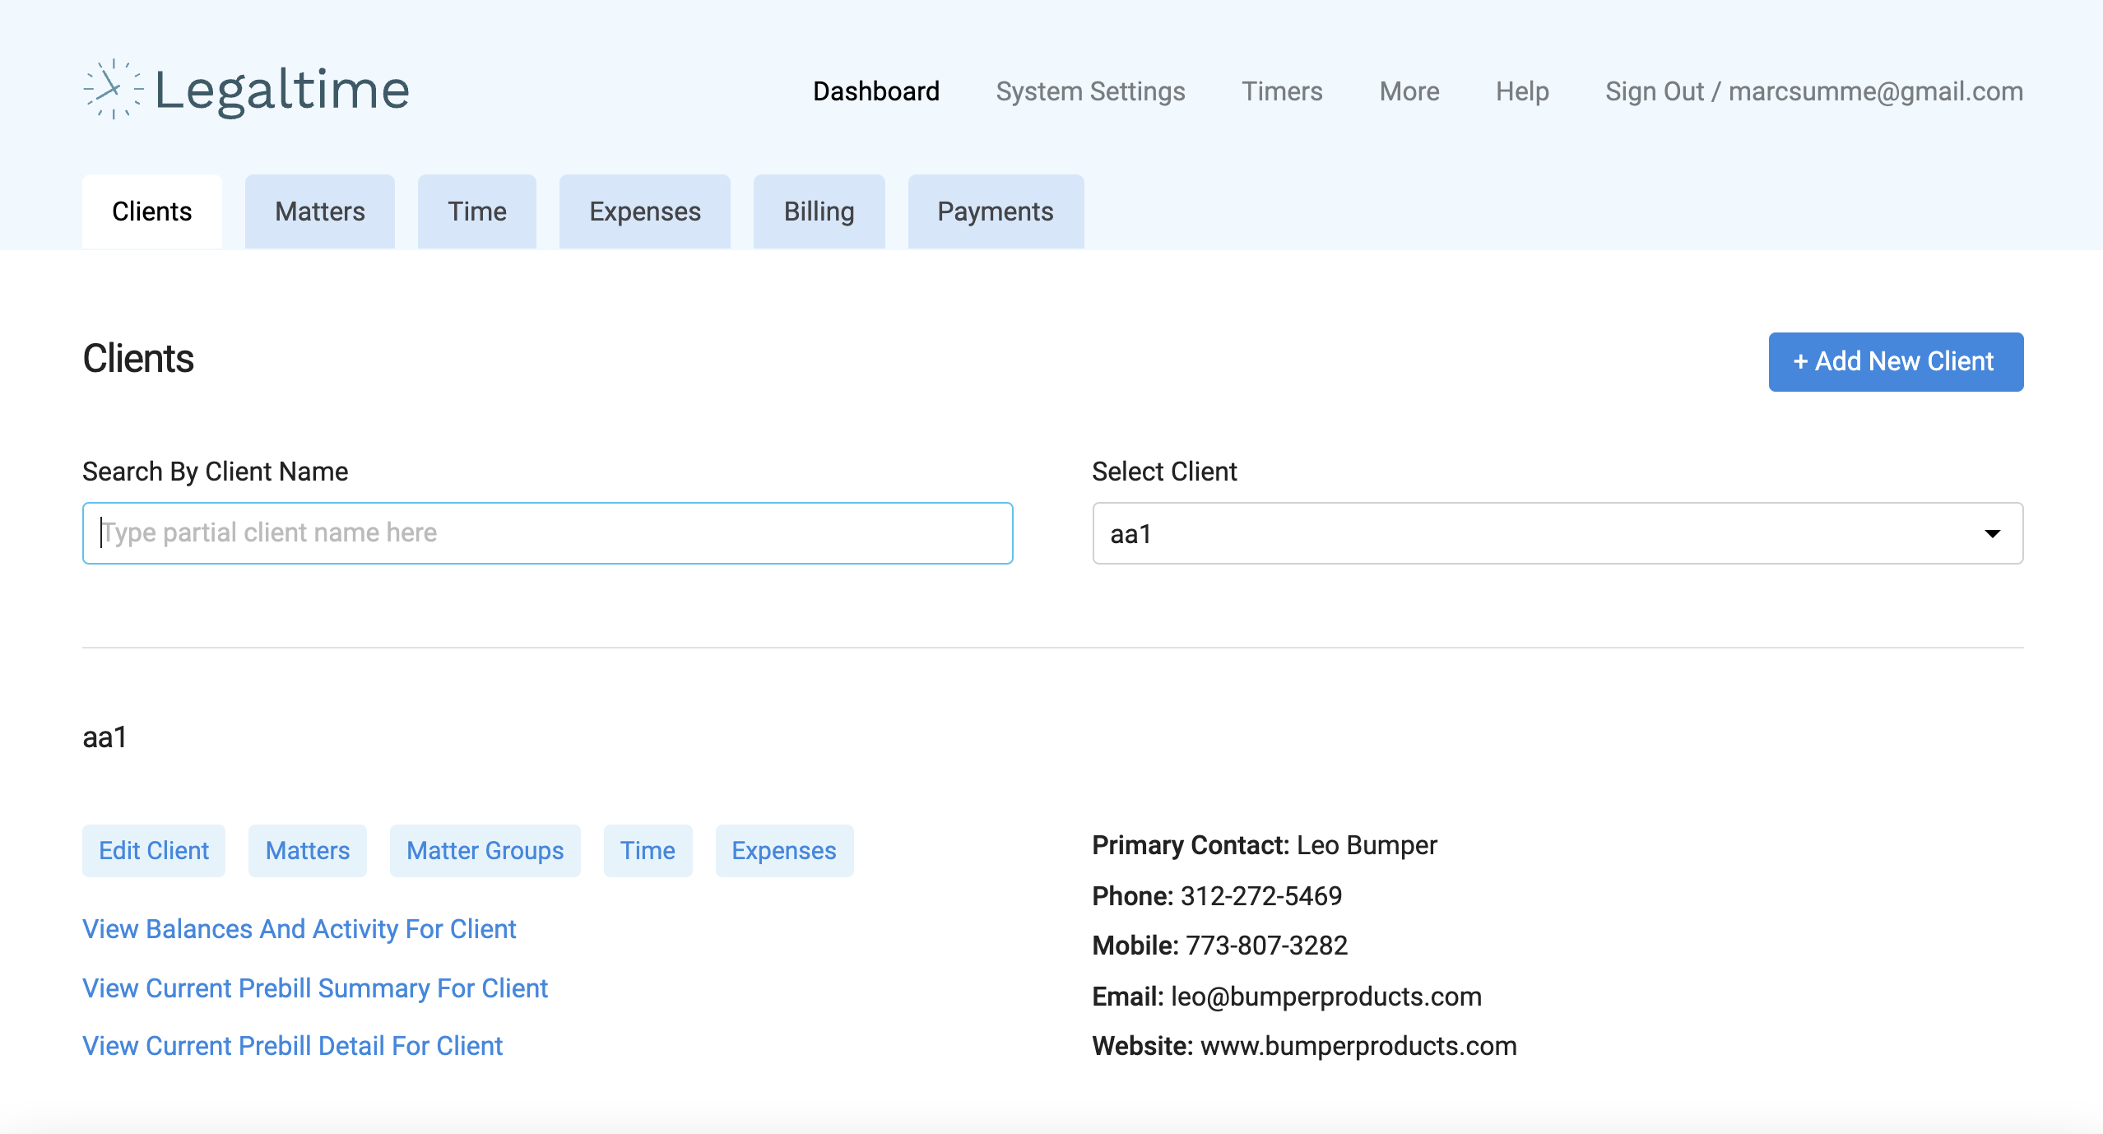Open the Expenses tab
This screenshot has width=2103, height=1134.
pos(644,211)
